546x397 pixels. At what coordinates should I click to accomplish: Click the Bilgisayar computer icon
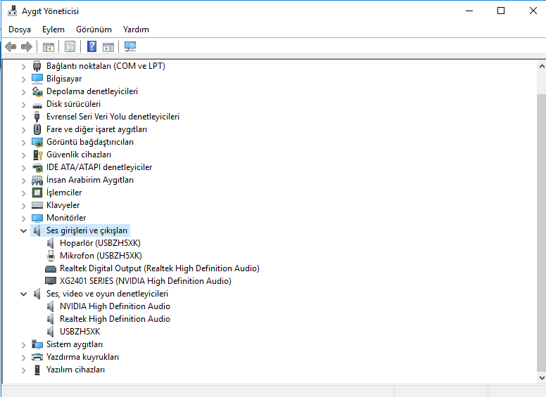[37, 79]
